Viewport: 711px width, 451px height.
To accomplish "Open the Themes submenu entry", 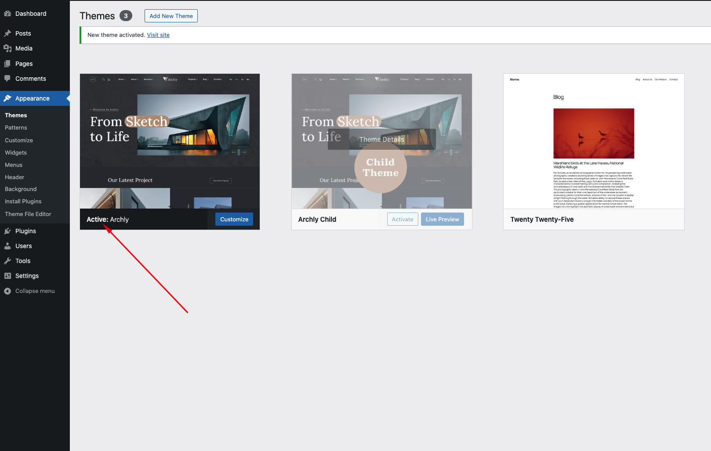I will (x=16, y=115).
